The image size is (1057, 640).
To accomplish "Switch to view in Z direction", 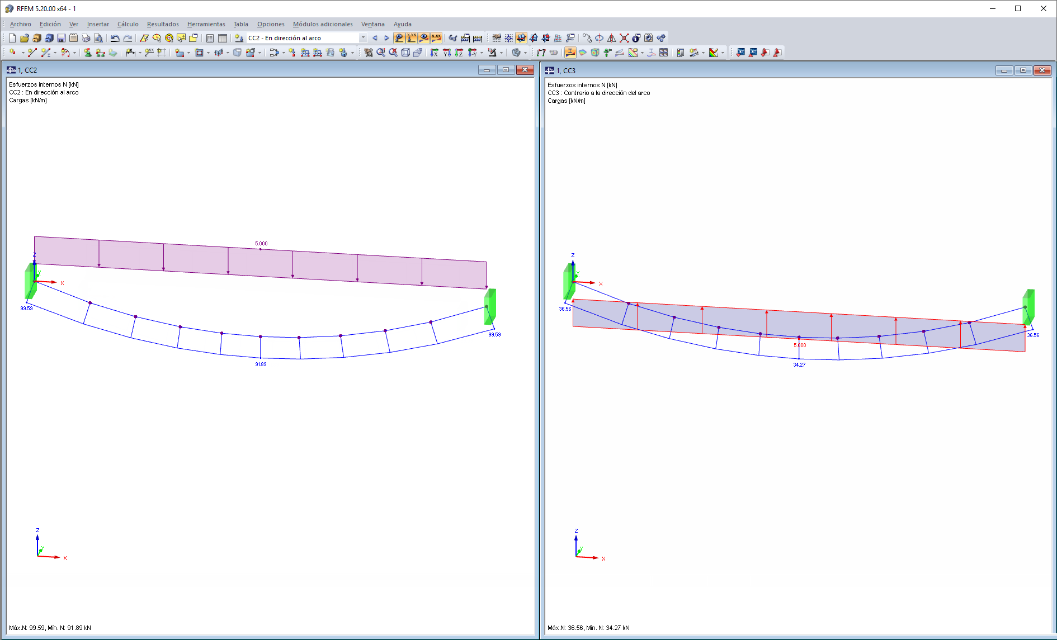I will point(459,53).
